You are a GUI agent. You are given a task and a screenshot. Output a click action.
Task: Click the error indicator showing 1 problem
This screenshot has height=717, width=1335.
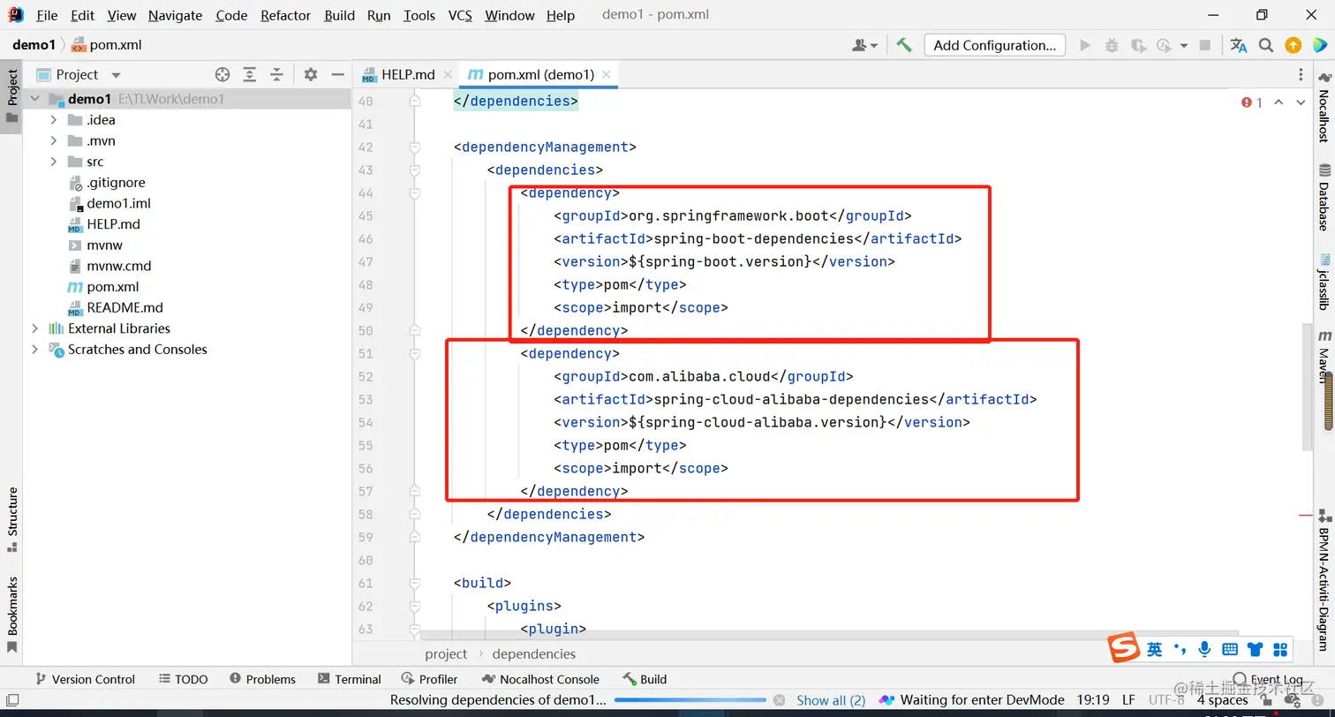[x=1252, y=102]
